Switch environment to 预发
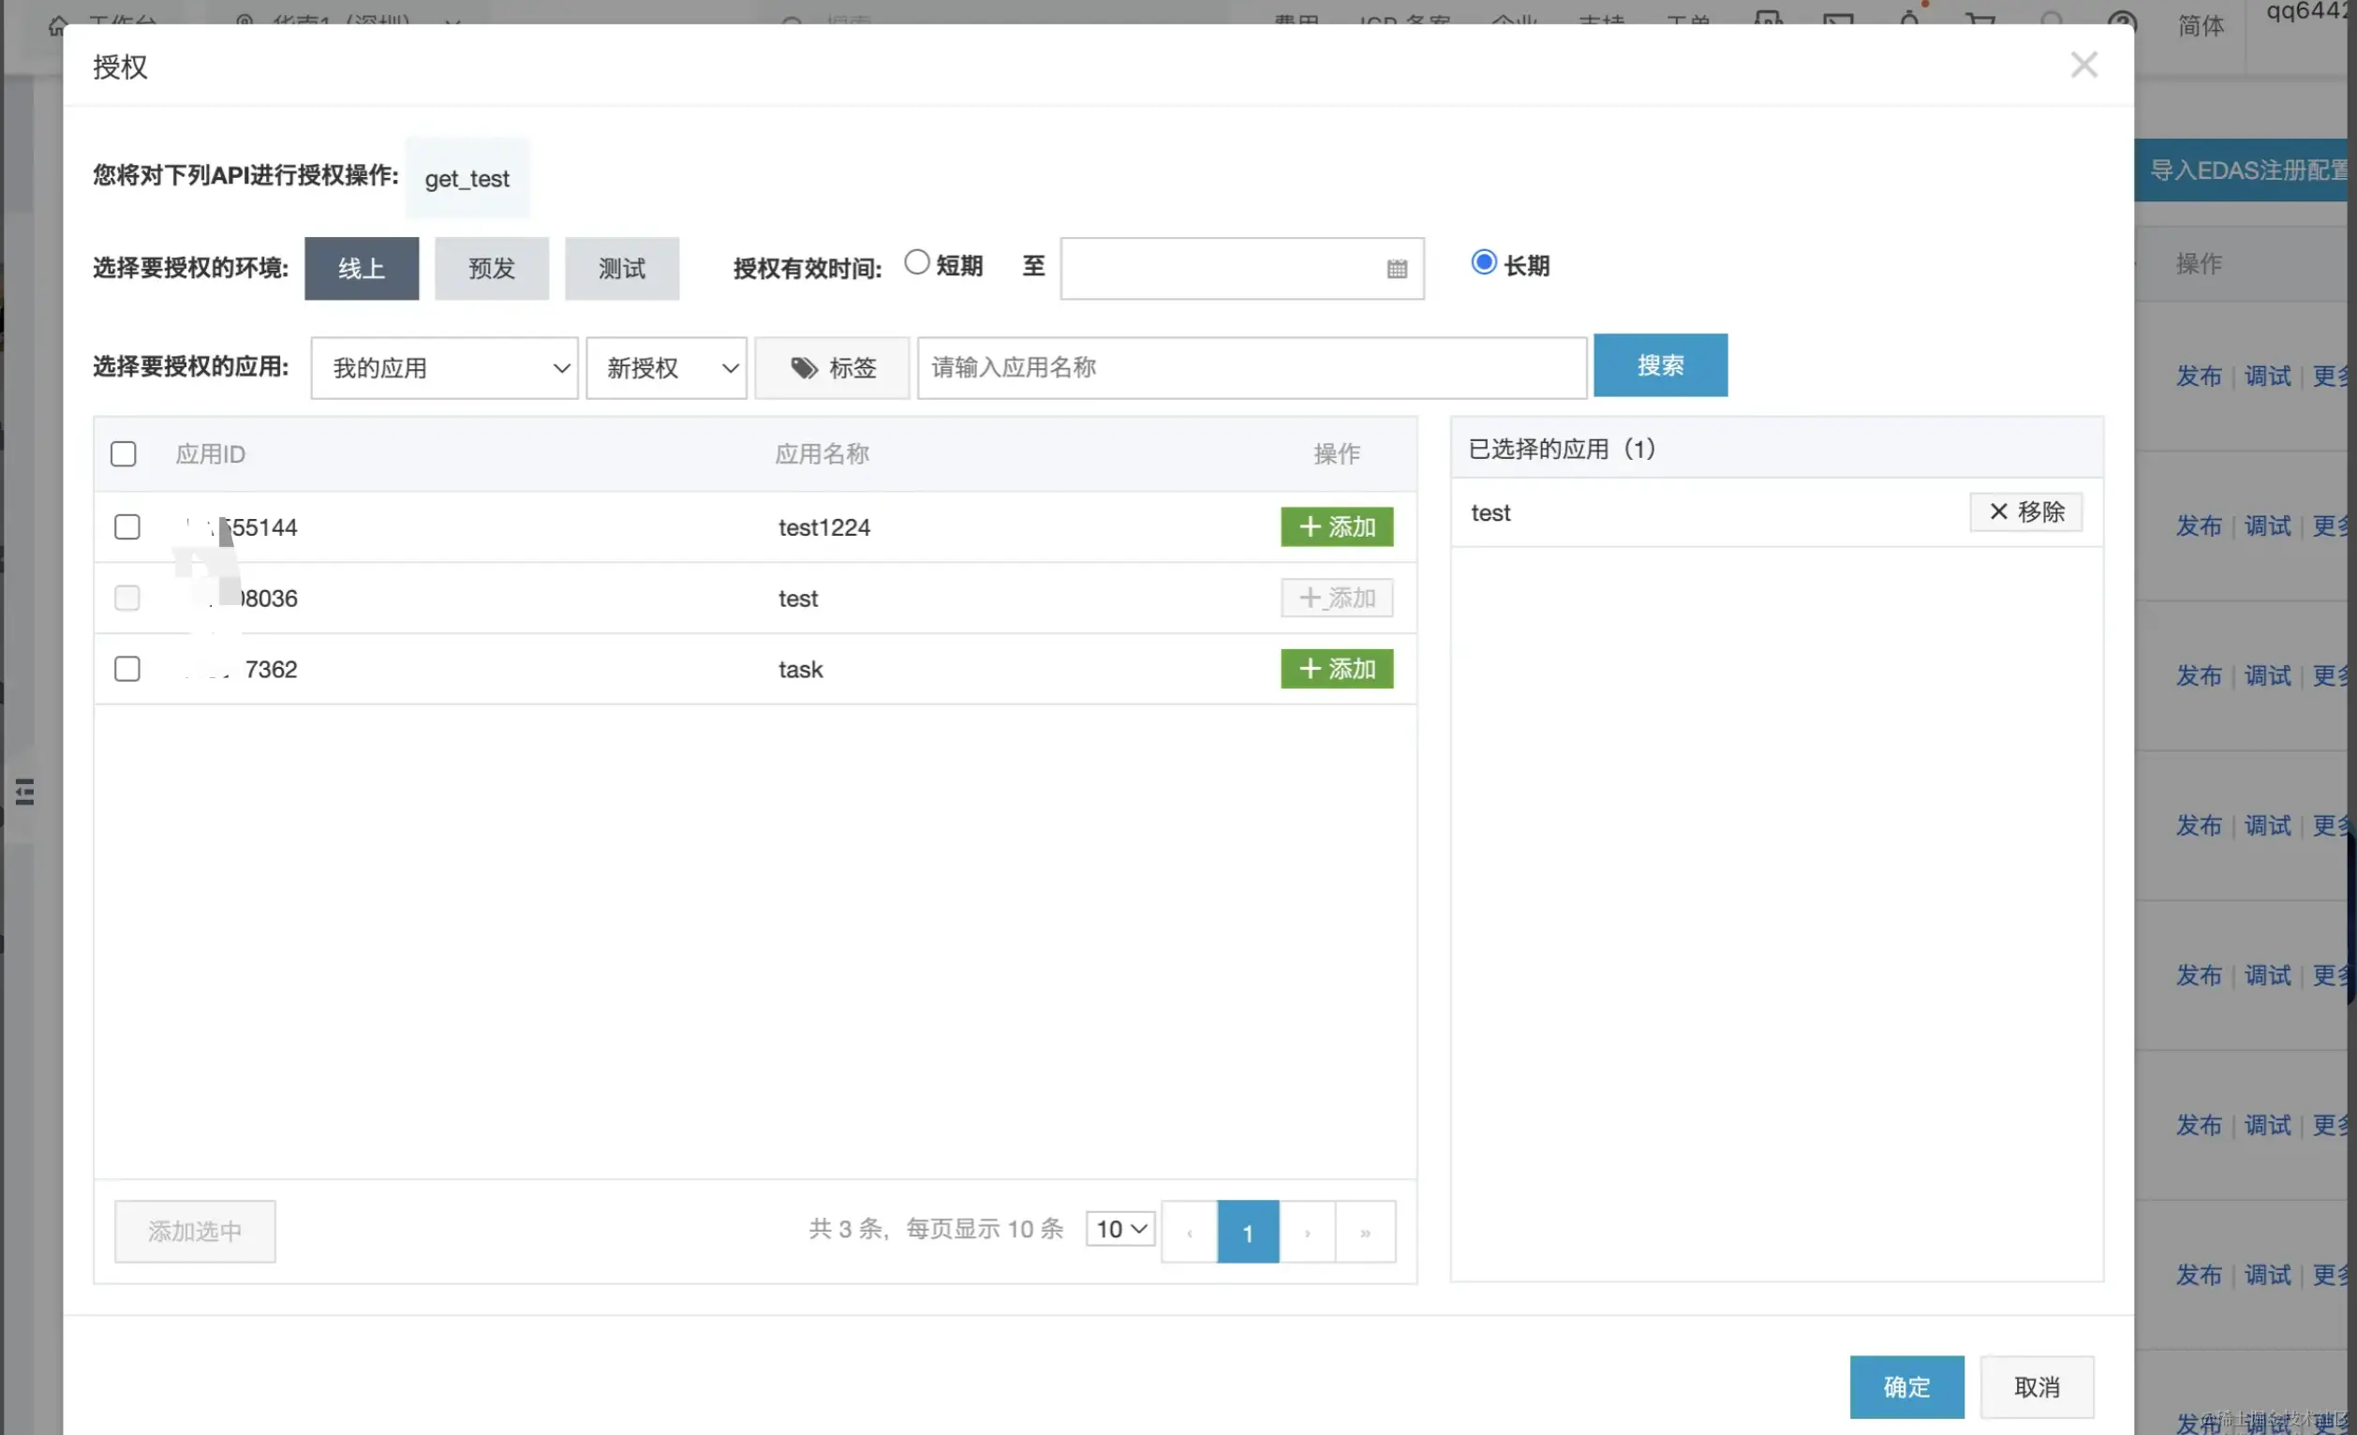 pos(492,269)
